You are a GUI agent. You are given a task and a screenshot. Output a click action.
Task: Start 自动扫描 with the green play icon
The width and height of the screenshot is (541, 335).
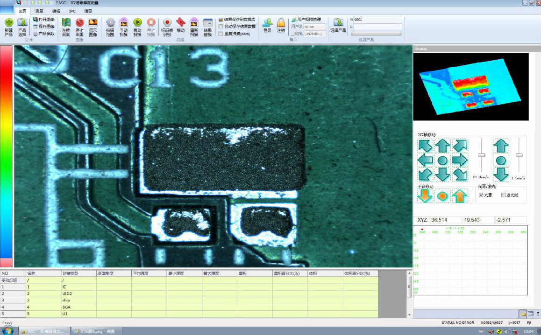click(x=137, y=23)
